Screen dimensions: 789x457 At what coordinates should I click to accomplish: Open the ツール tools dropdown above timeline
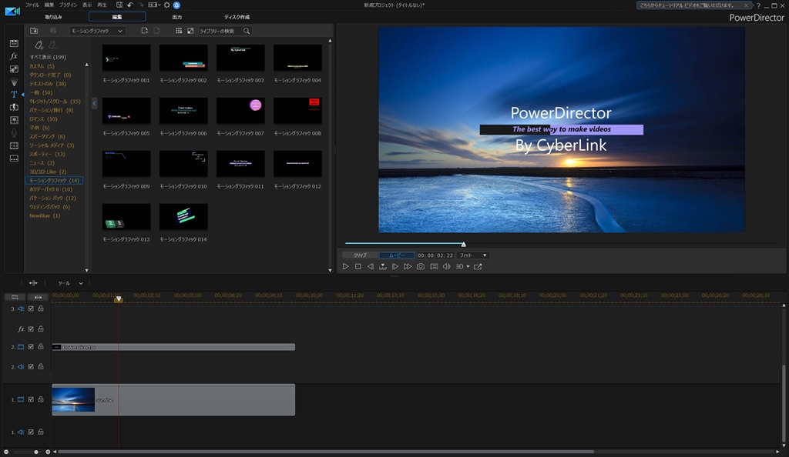pyautogui.click(x=70, y=283)
